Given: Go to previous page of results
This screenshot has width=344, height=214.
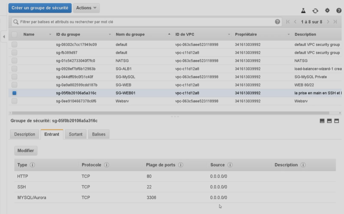Looking at the screenshot, I should [x=295, y=22].
